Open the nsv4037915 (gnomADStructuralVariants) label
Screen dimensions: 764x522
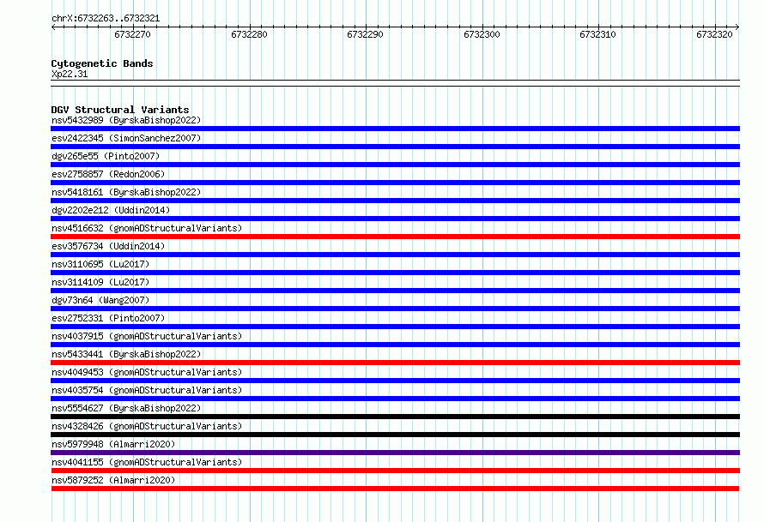pyautogui.click(x=147, y=336)
